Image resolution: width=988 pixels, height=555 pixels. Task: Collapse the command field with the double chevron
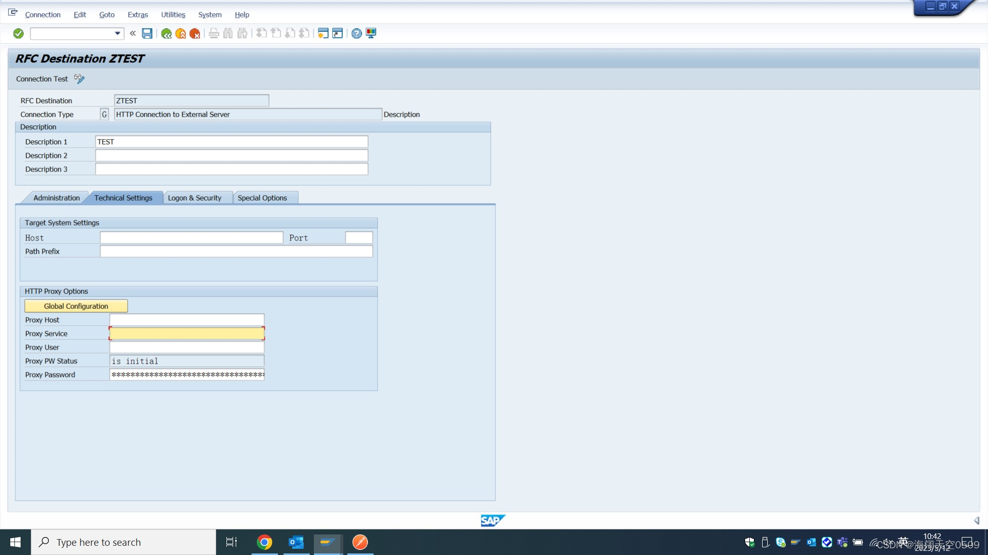coord(132,33)
